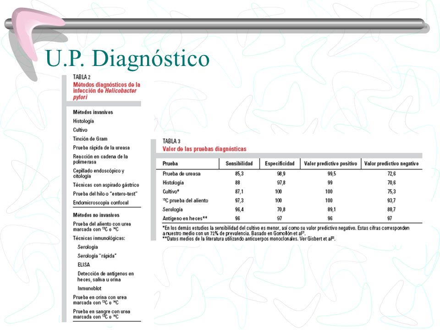Click the red Métodos diagnósticos title
Screen dimensions: 440x330
coord(106,91)
